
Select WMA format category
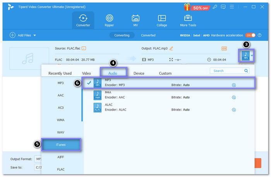point(61,120)
